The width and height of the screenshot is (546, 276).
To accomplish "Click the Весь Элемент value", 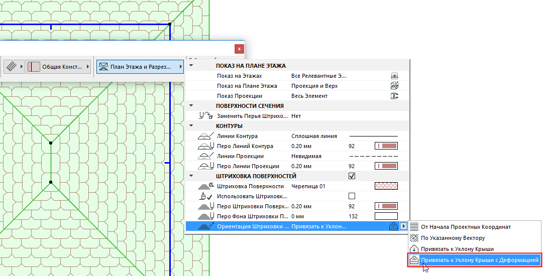I will tap(309, 96).
